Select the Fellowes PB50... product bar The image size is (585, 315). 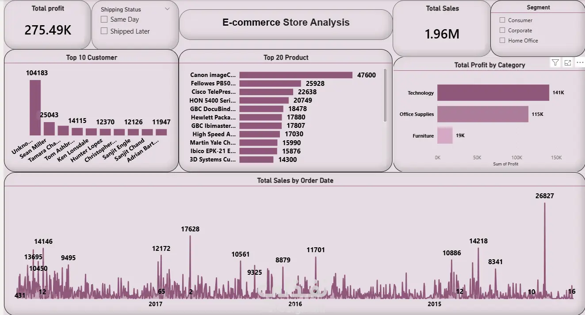270,83
